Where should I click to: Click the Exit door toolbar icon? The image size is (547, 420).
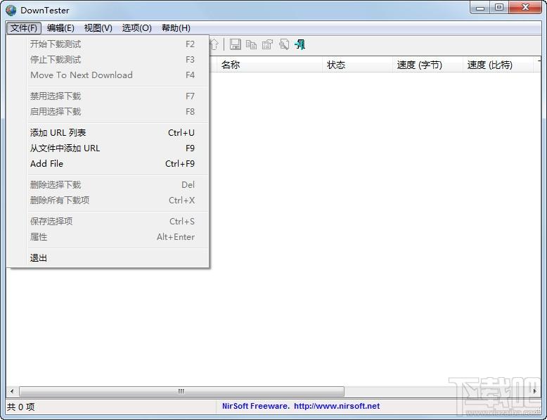[x=300, y=44]
